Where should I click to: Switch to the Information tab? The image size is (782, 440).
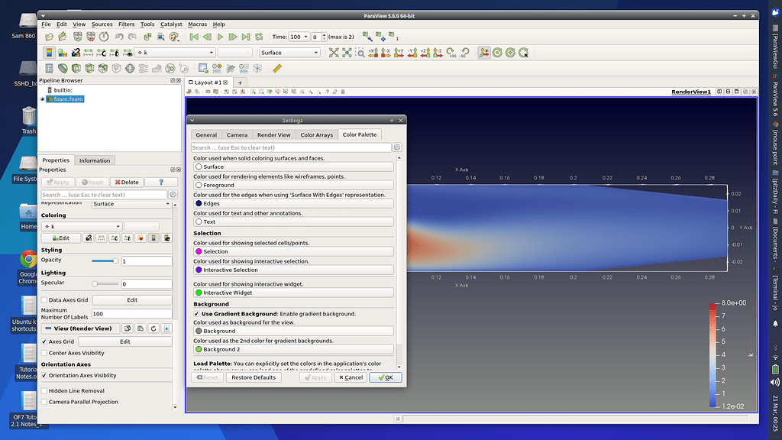coord(94,160)
